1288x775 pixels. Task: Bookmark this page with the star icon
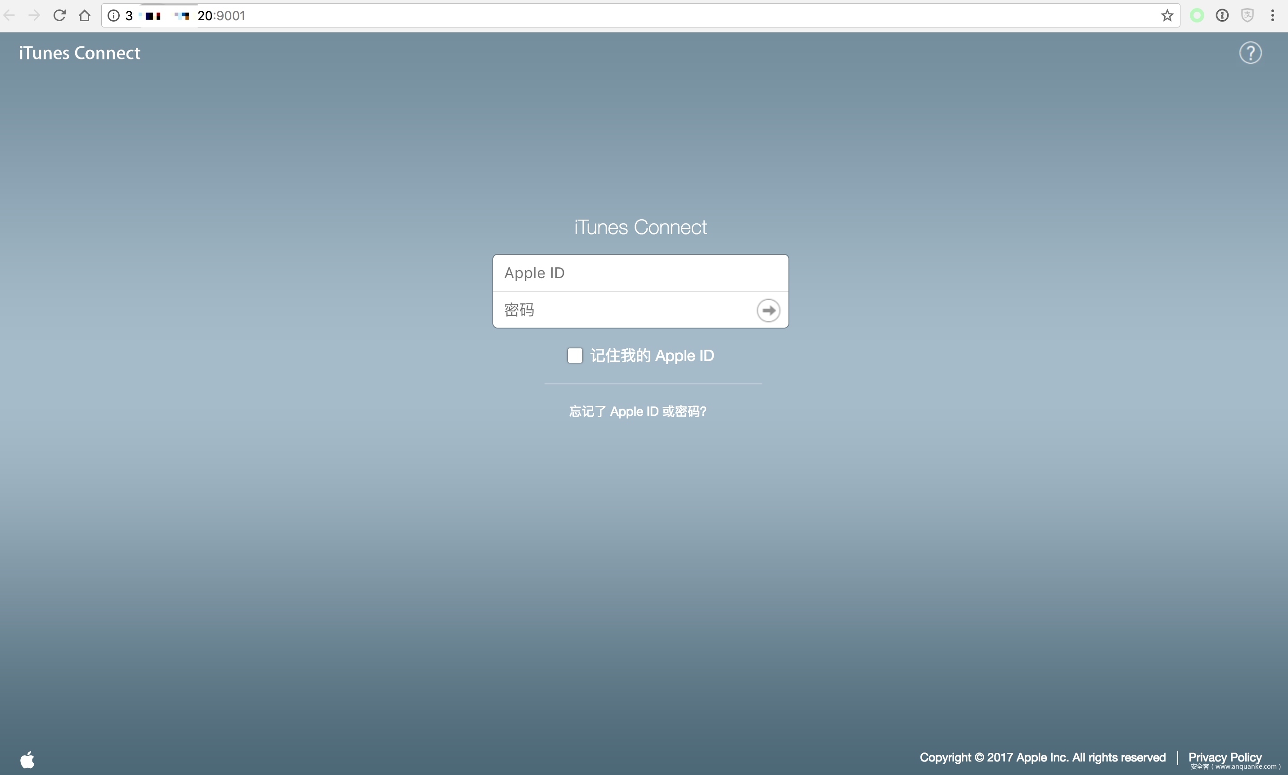(1167, 16)
